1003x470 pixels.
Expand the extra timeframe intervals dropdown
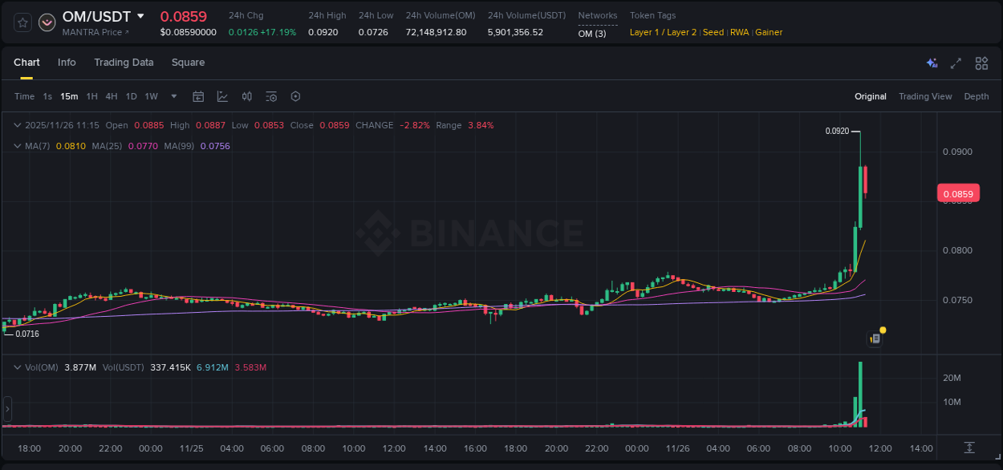click(173, 96)
